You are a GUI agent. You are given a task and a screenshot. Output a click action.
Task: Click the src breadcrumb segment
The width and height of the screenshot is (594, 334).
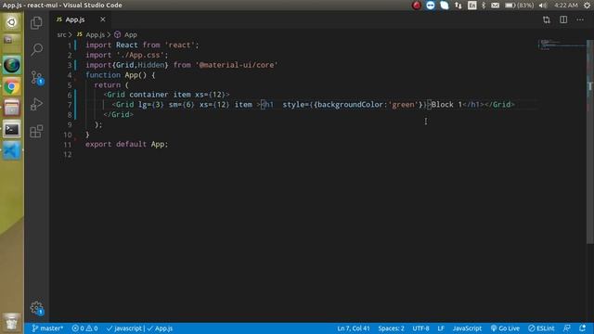click(x=61, y=35)
